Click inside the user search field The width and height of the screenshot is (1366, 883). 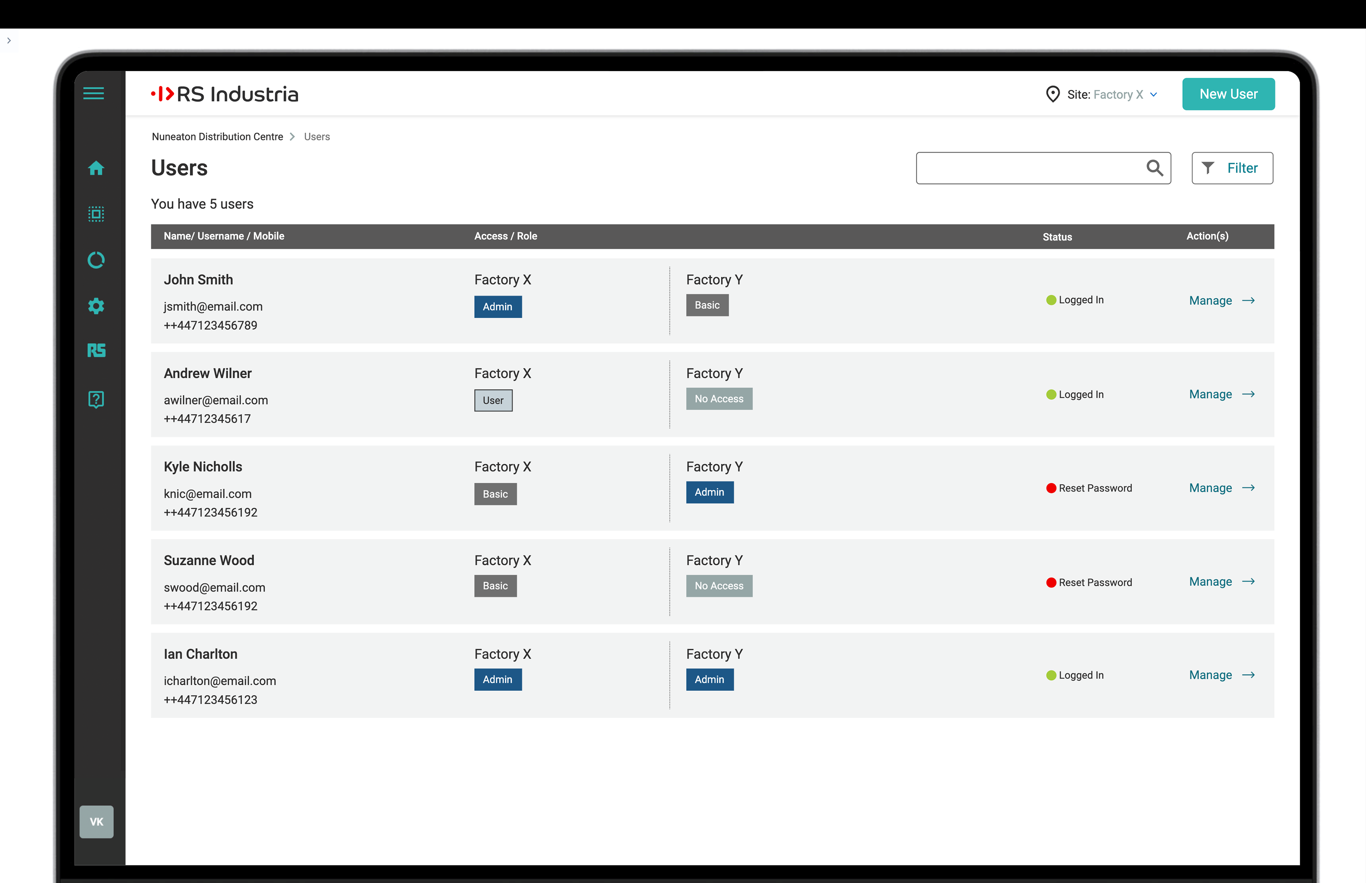click(x=1026, y=168)
